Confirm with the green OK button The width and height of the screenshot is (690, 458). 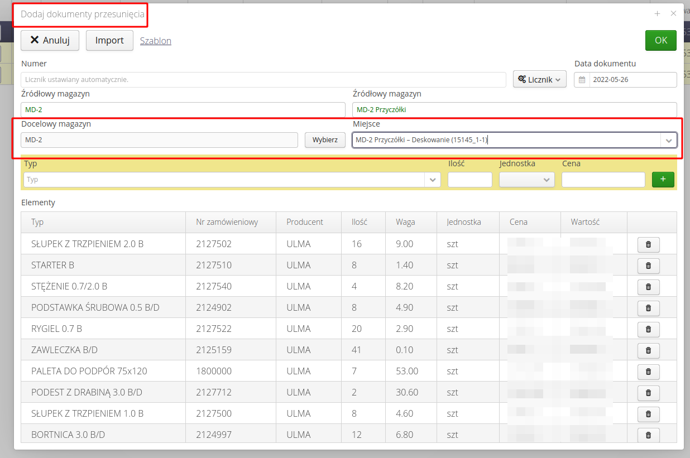coord(660,40)
